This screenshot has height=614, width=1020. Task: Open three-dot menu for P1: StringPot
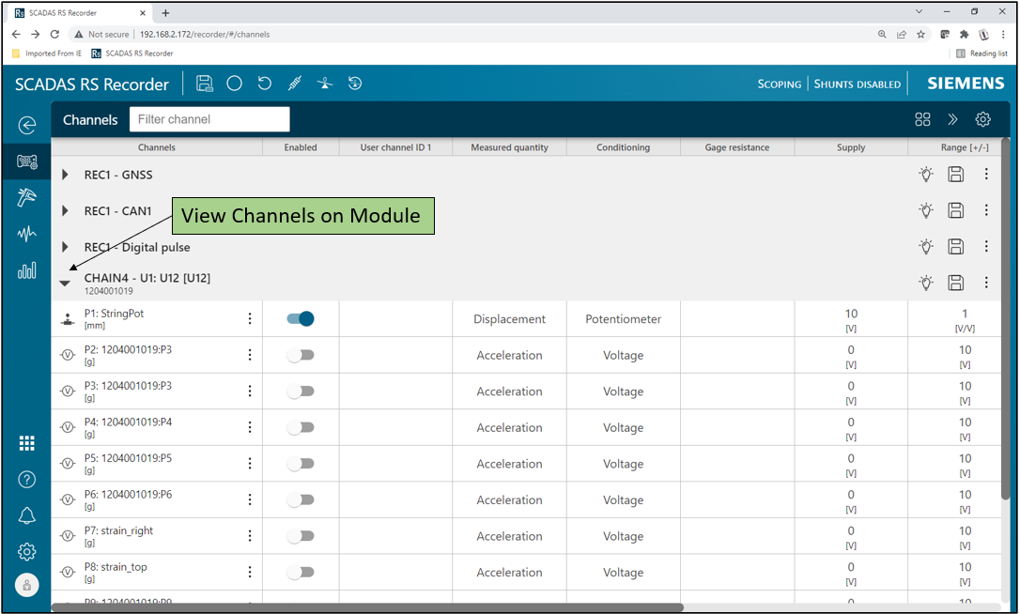(250, 319)
